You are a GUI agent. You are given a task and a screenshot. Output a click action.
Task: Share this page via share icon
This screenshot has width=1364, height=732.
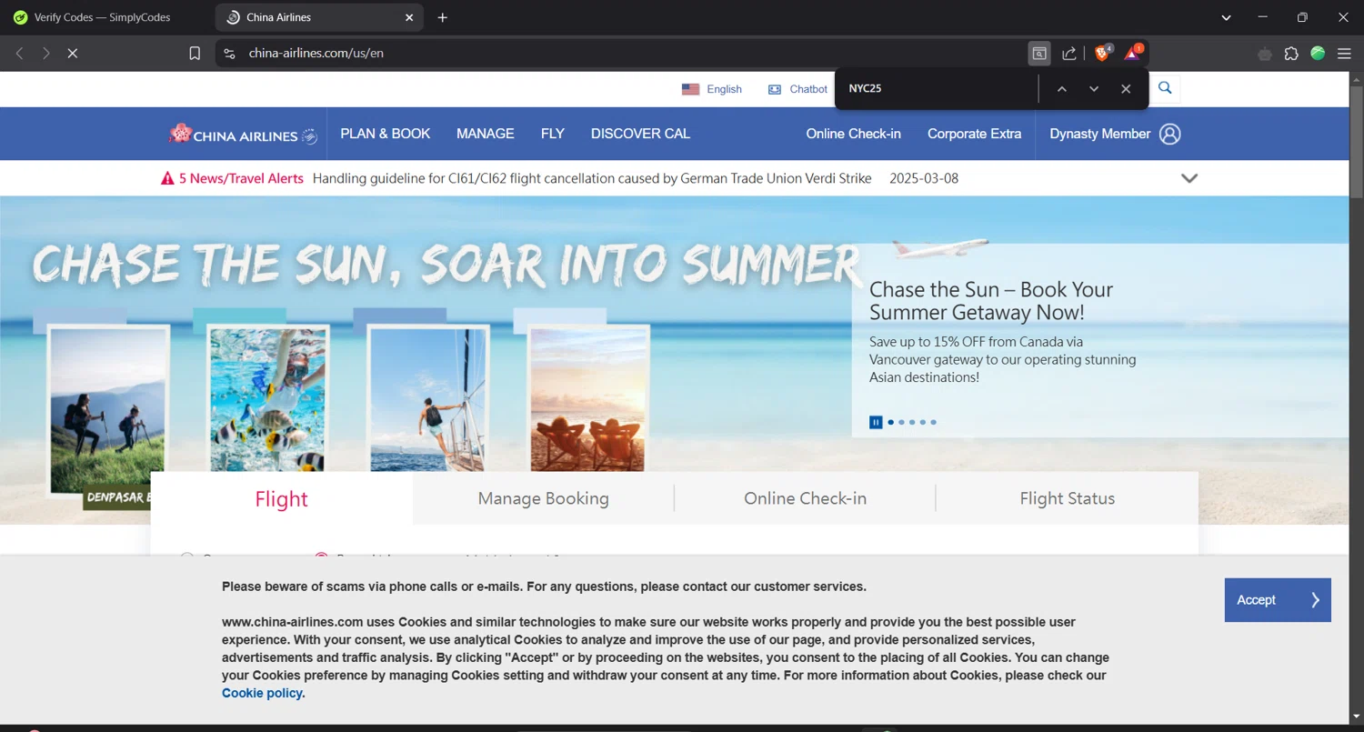pos(1069,54)
